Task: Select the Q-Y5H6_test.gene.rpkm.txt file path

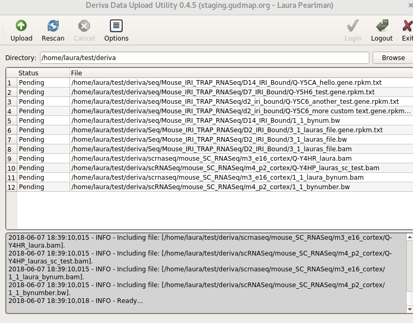Action: click(x=223, y=92)
